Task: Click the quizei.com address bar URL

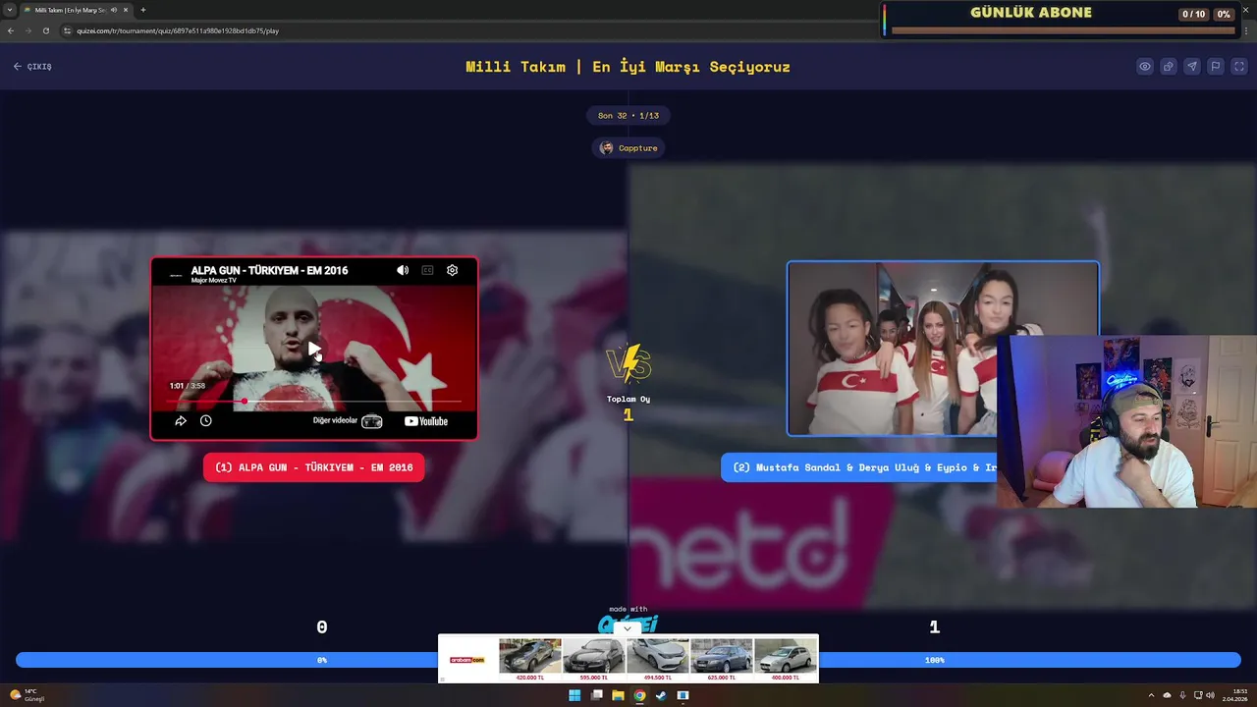Action: (x=178, y=30)
